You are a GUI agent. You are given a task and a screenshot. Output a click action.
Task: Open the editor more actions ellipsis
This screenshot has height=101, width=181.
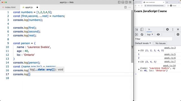coord(130,7)
